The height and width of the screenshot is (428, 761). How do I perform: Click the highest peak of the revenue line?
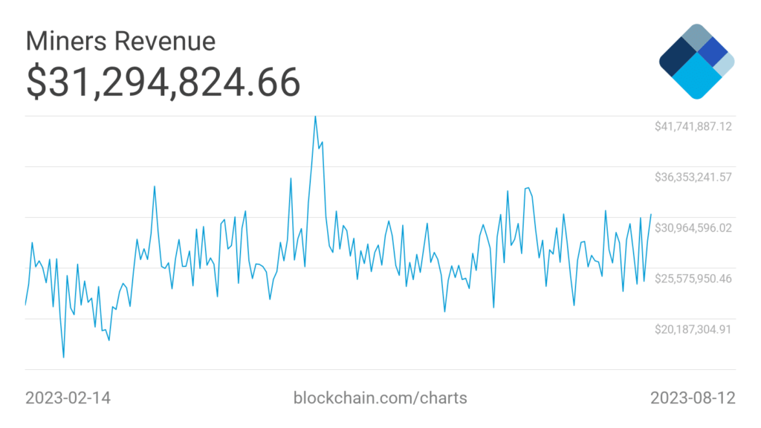[x=315, y=117]
